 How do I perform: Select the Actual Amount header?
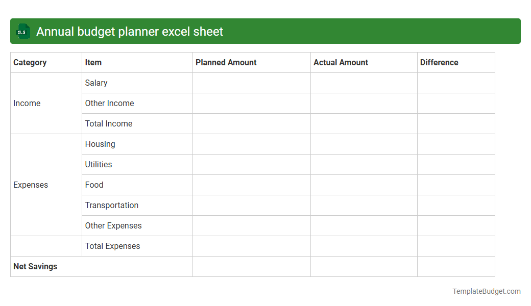pyautogui.click(x=341, y=62)
